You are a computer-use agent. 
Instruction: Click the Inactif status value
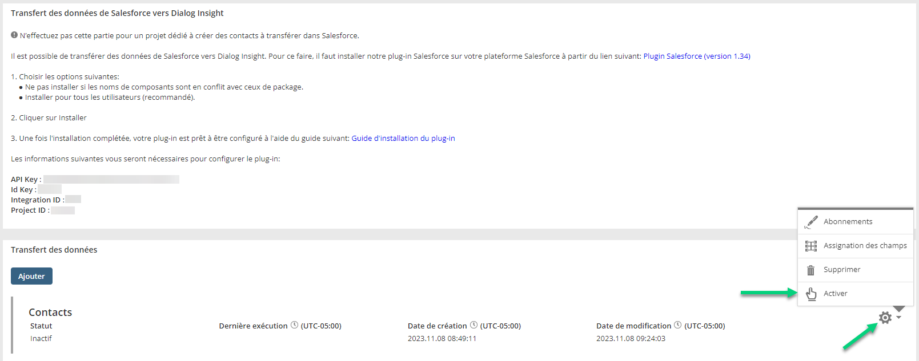(x=41, y=338)
